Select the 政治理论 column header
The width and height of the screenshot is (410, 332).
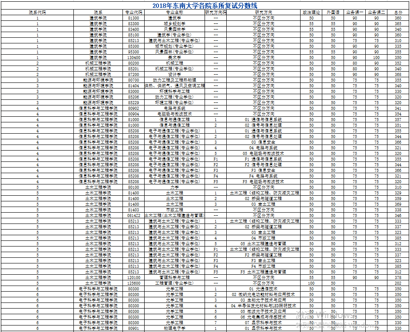[311, 12]
